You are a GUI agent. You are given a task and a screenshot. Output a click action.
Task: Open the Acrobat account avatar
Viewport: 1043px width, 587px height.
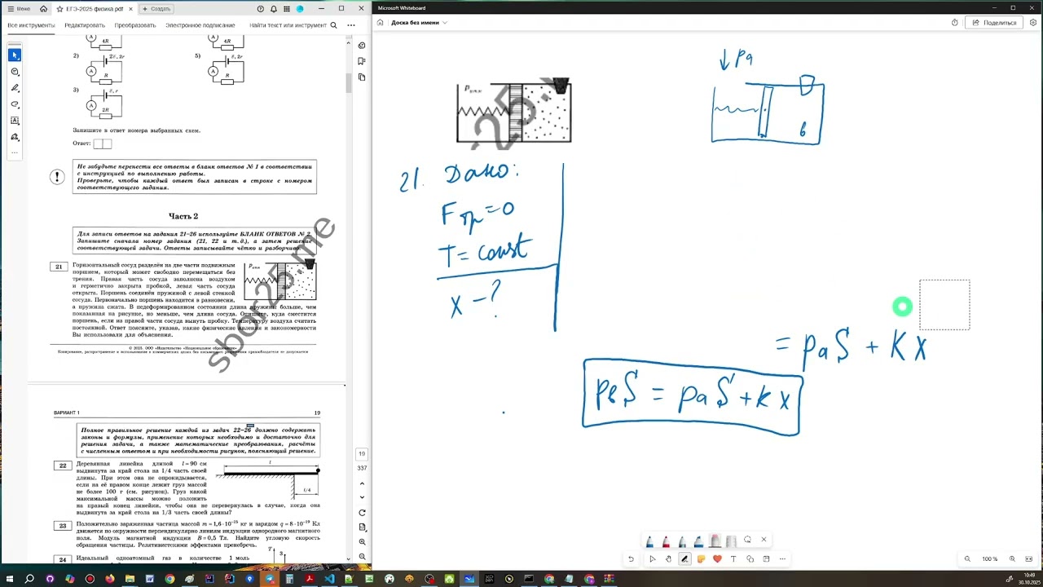pyautogui.click(x=300, y=9)
